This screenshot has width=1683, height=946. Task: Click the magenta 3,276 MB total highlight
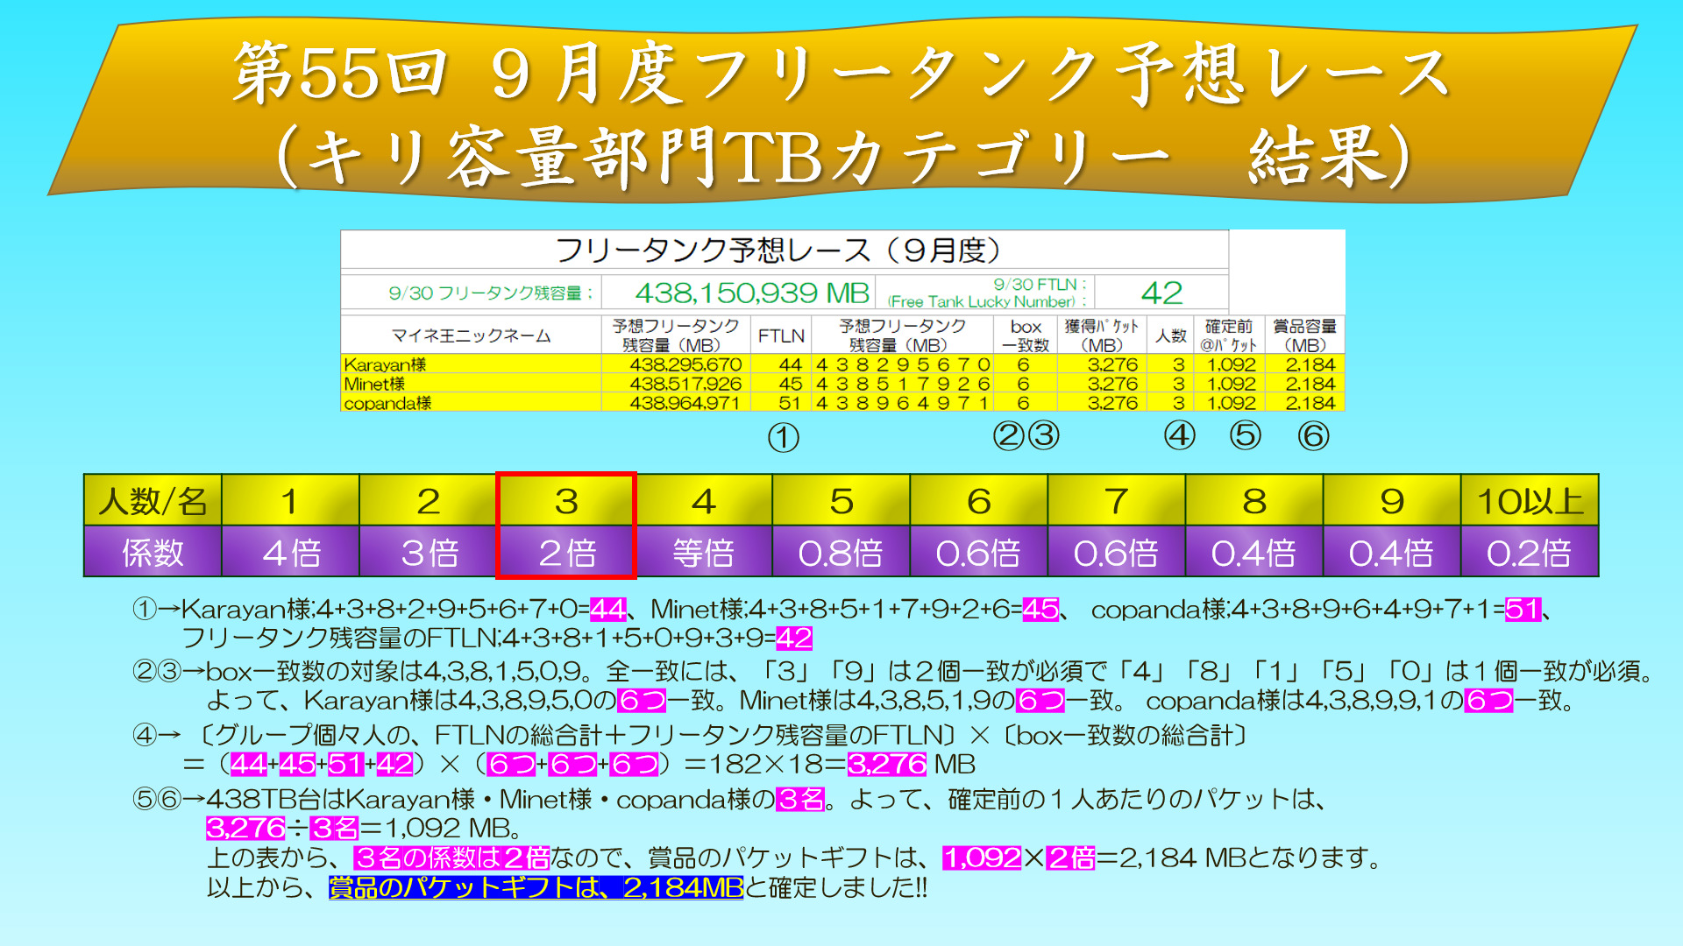tap(886, 764)
